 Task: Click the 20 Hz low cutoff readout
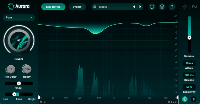tap(43, 102)
